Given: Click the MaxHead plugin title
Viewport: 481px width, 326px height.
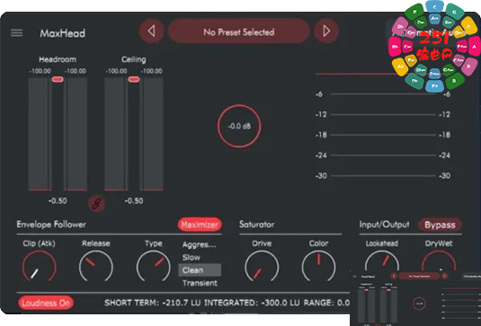Looking at the screenshot, I should [x=63, y=33].
